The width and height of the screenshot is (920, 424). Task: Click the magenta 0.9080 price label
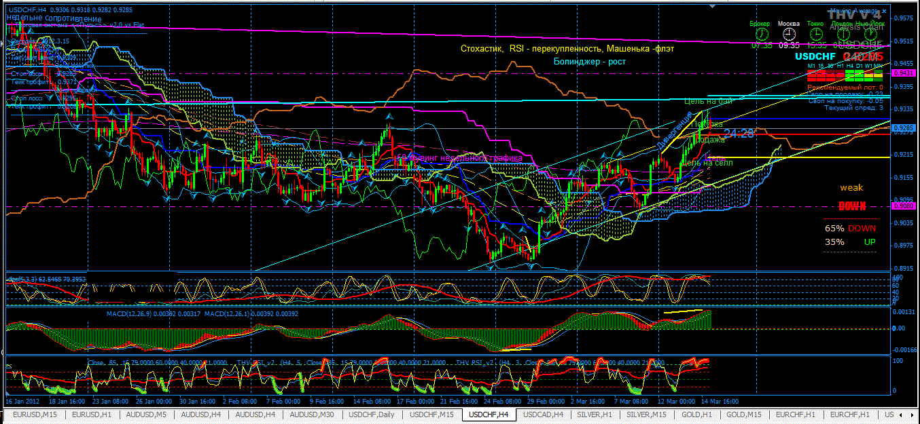pos(905,206)
